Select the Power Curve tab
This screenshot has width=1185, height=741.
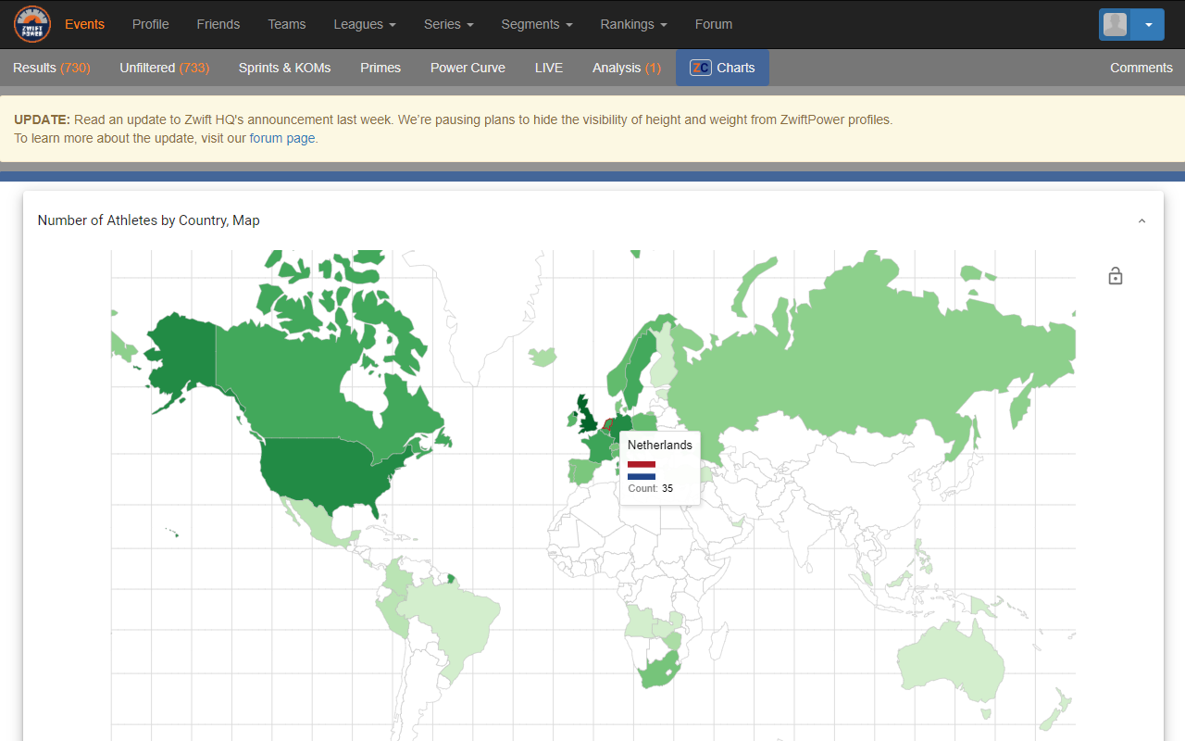468,68
